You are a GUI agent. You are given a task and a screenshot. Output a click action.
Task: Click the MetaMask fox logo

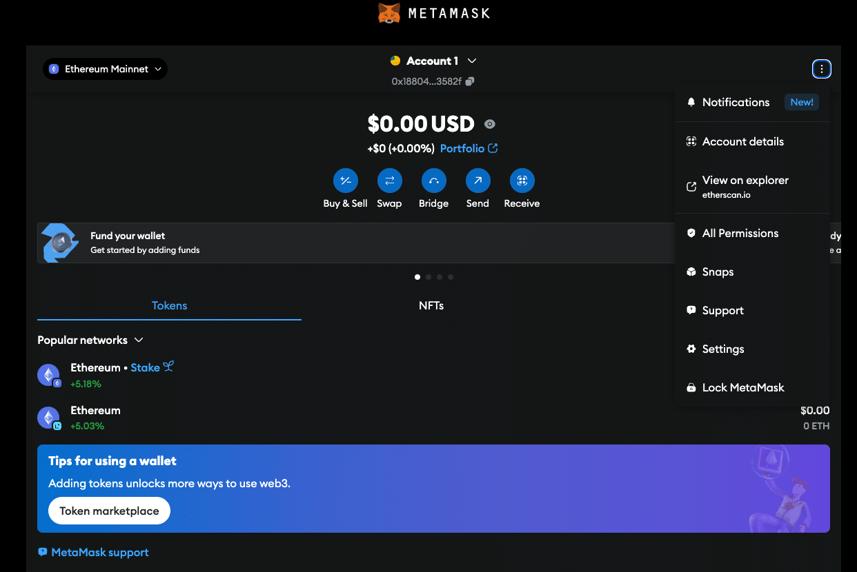pyautogui.click(x=390, y=12)
